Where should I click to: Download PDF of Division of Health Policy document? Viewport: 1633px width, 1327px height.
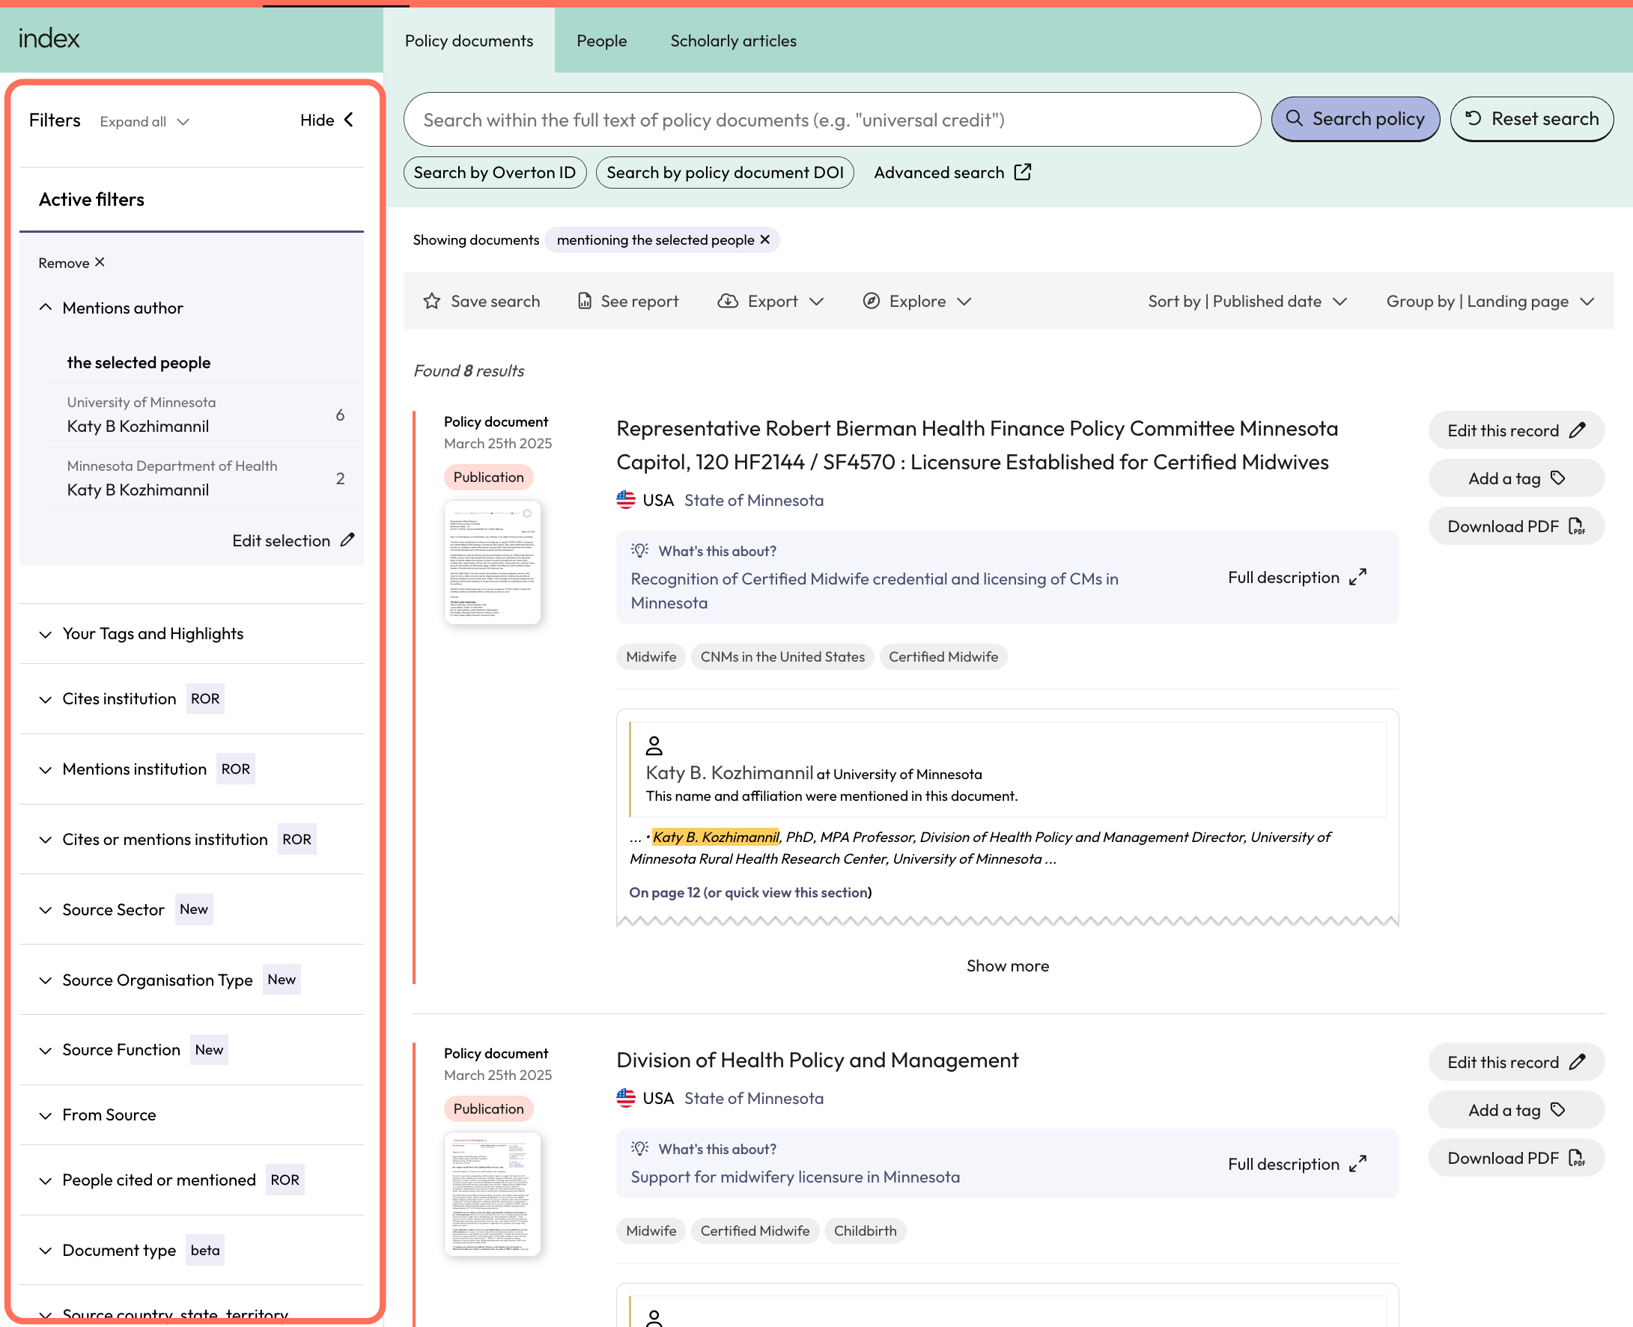(x=1516, y=1158)
